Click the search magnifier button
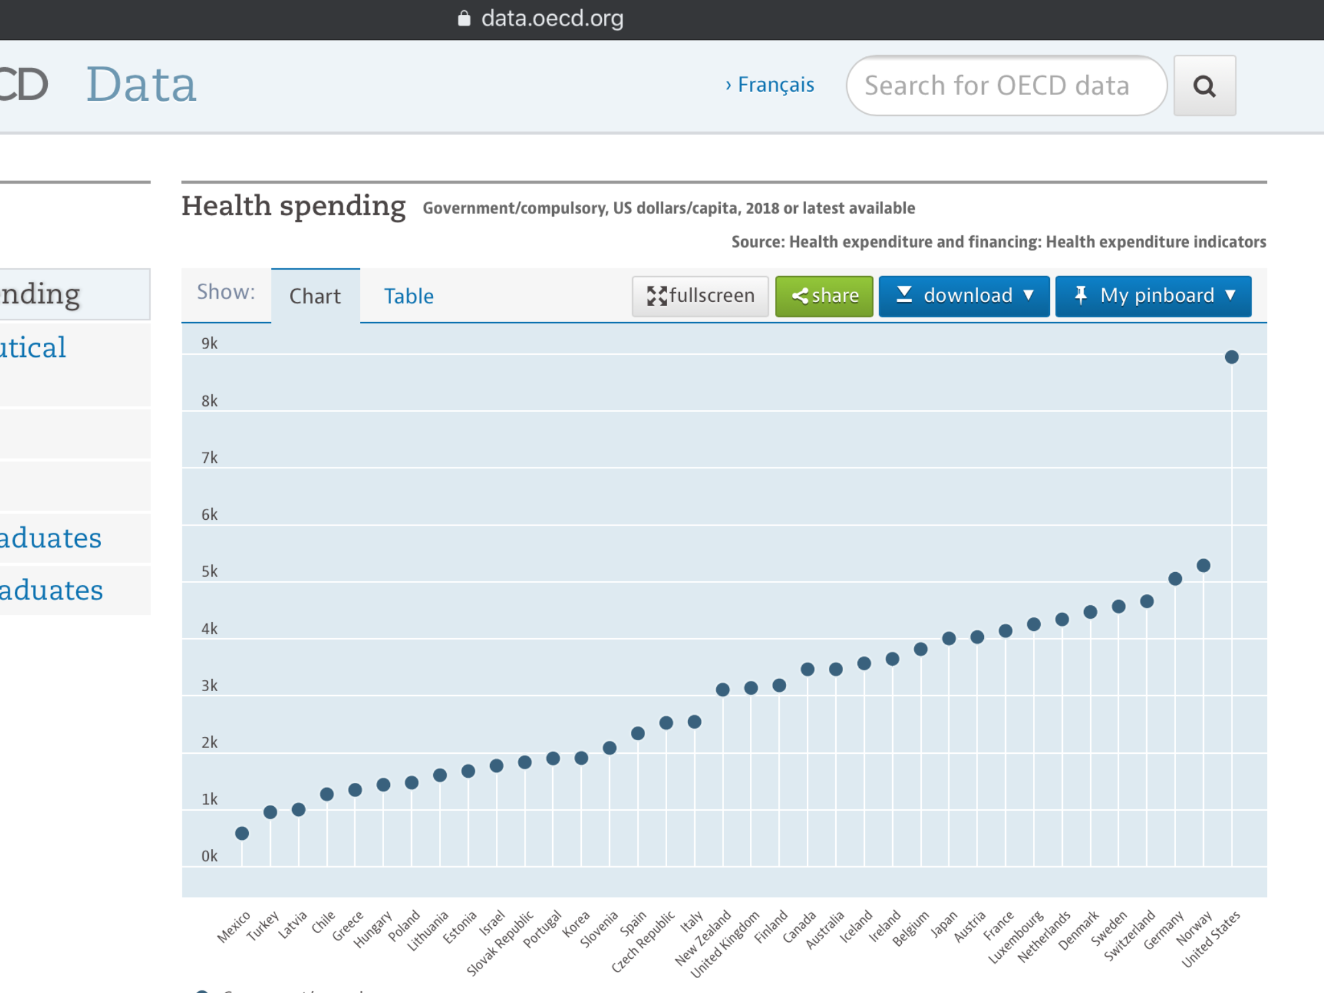1324x993 pixels. tap(1204, 85)
